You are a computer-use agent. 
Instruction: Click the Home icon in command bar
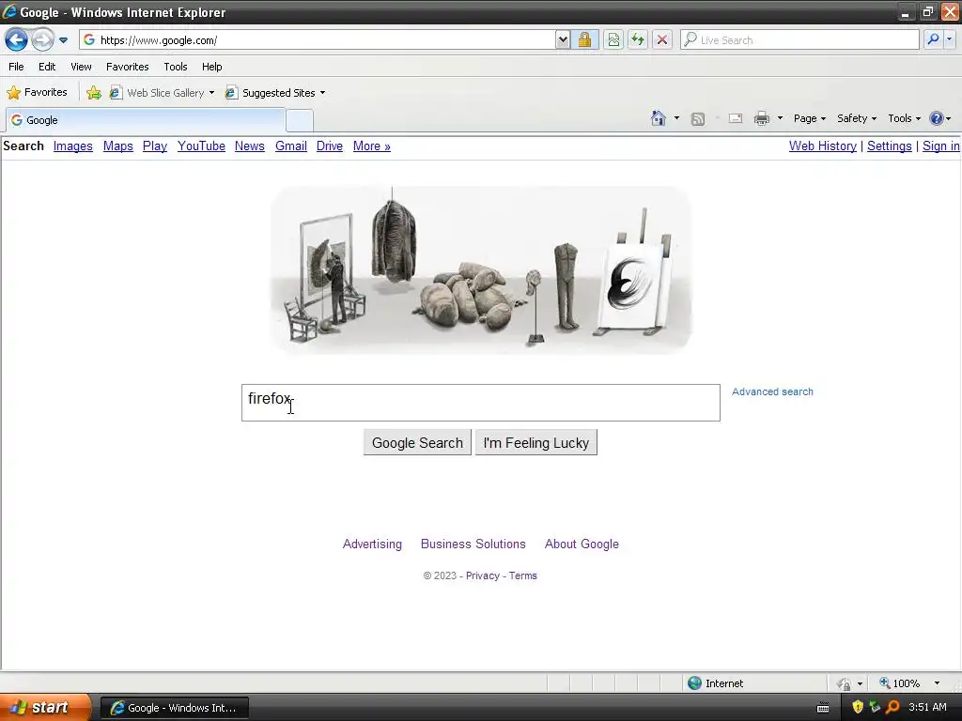[x=659, y=118]
